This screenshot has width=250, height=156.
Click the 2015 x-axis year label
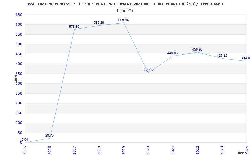point(25,150)
